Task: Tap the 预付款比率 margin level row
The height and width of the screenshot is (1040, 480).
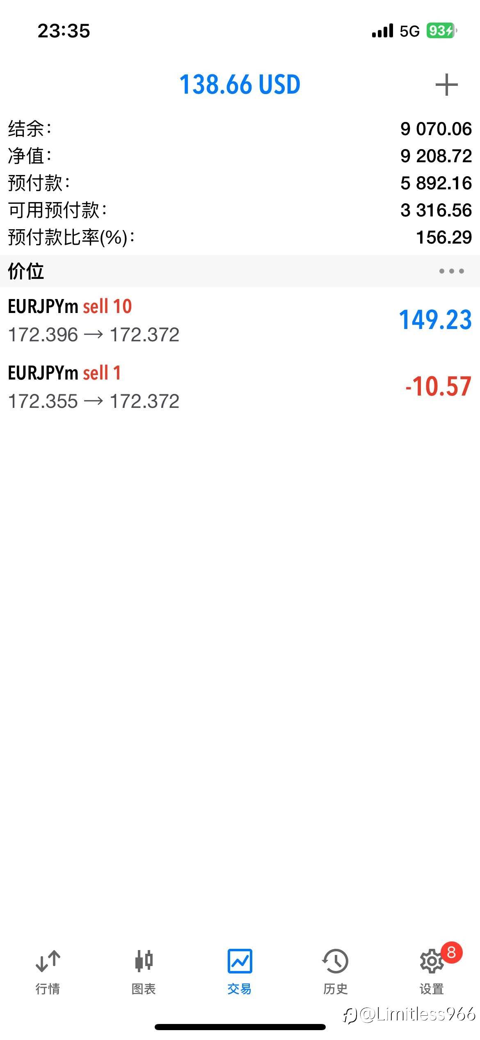Action: click(240, 237)
